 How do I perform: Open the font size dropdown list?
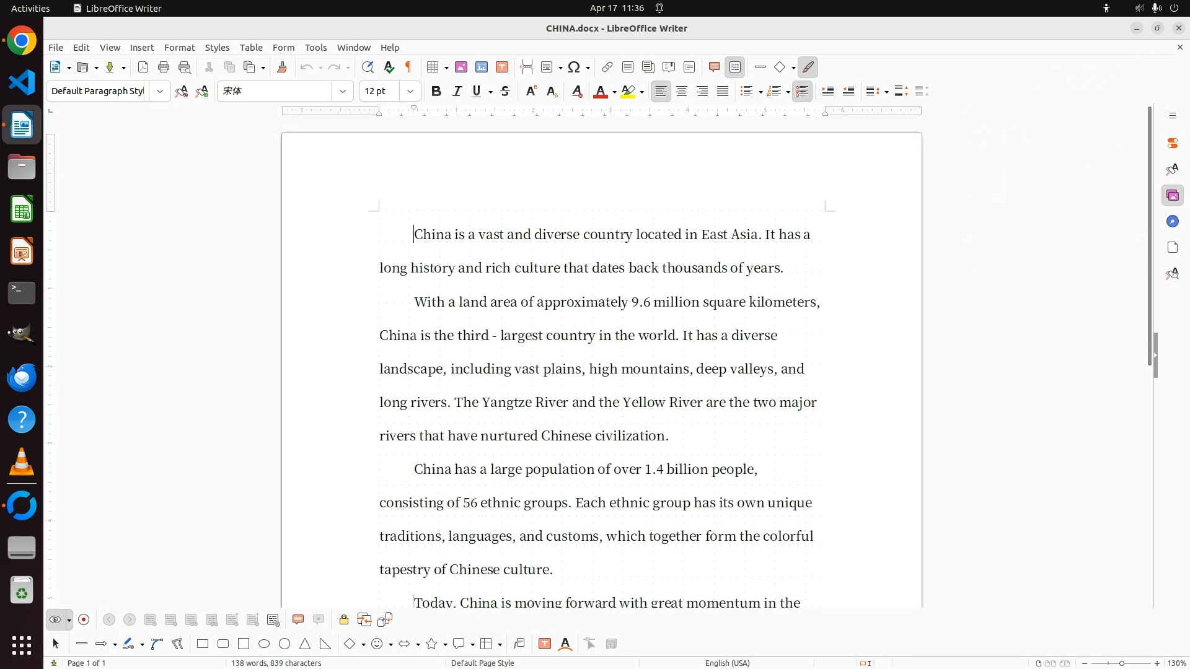pos(410,92)
